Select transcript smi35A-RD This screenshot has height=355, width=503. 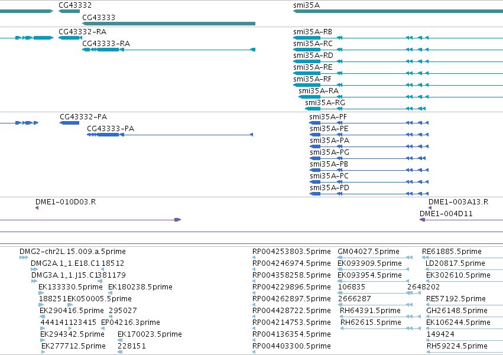(313, 56)
